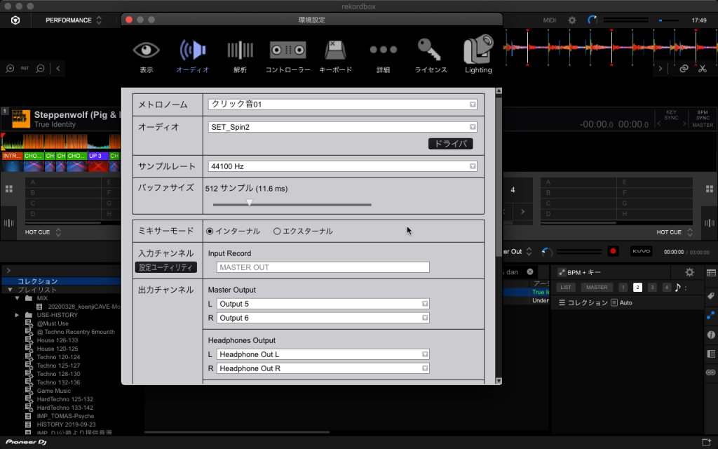
Task: Click left deck pad grid icon
Action: pyautogui.click(x=8, y=189)
